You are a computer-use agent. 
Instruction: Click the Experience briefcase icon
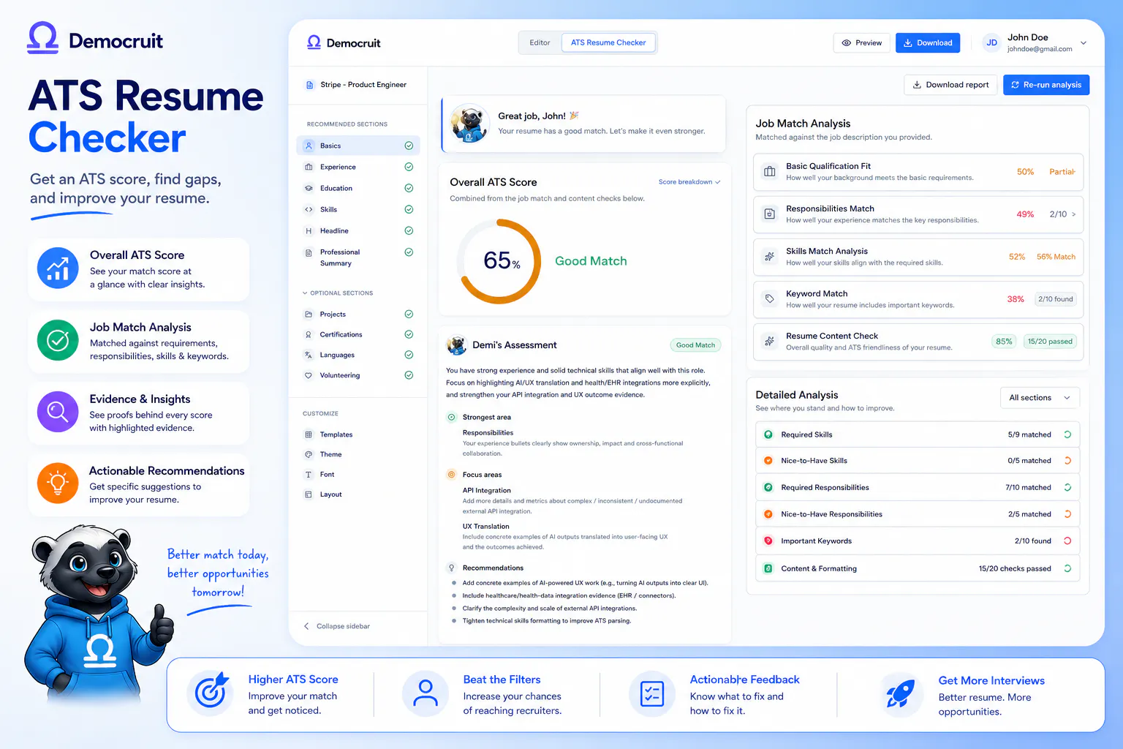pyautogui.click(x=309, y=167)
